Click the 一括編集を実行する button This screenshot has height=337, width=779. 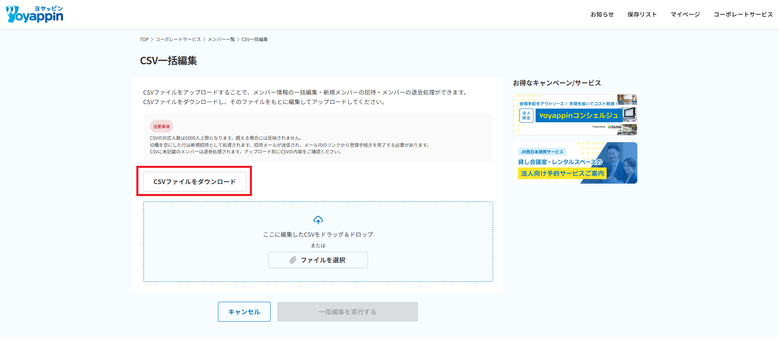pyautogui.click(x=347, y=312)
